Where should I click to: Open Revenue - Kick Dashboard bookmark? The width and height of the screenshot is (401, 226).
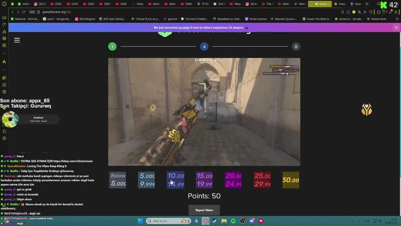click(x=25, y=19)
